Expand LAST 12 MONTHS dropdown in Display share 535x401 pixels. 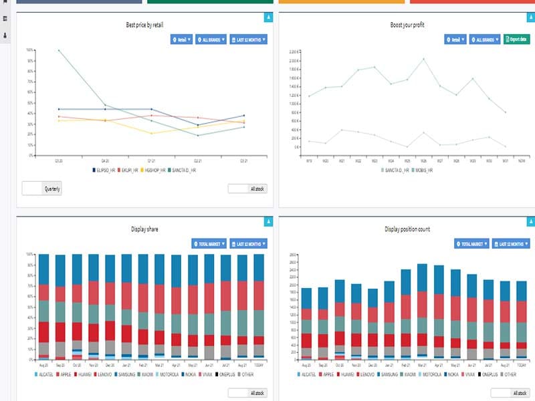248,244
